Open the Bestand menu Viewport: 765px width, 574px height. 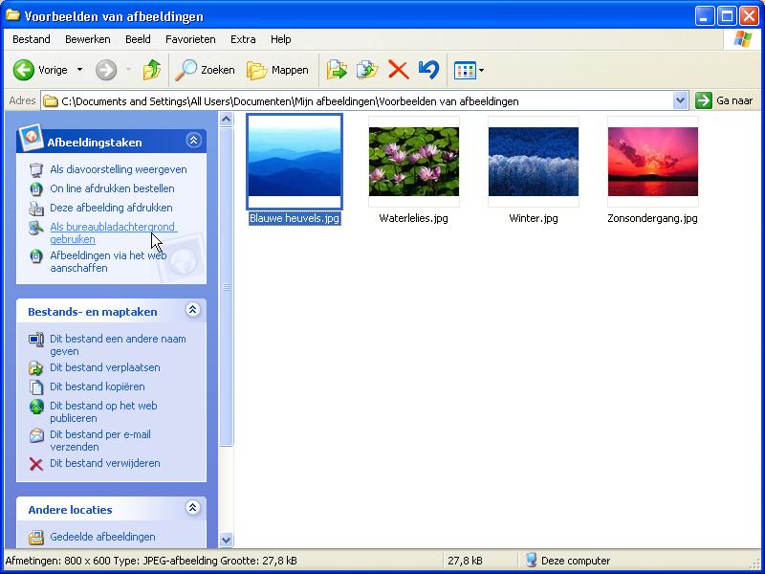(x=32, y=39)
